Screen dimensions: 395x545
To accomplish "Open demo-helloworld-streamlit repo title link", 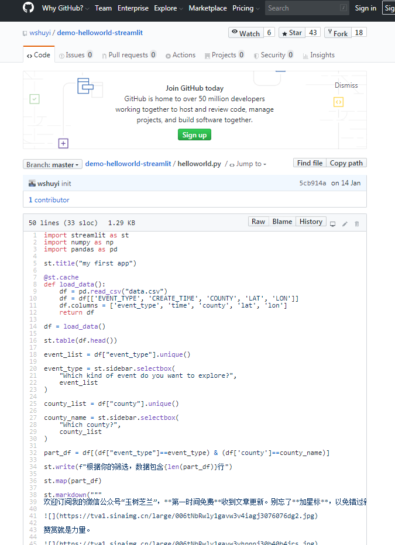I will click(x=100, y=33).
